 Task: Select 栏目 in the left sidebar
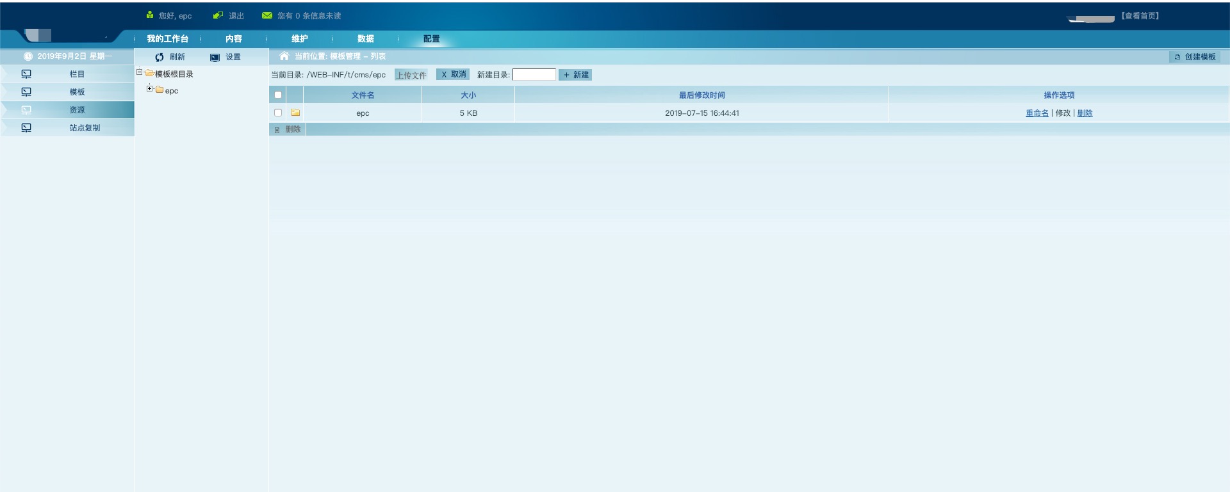click(67, 74)
